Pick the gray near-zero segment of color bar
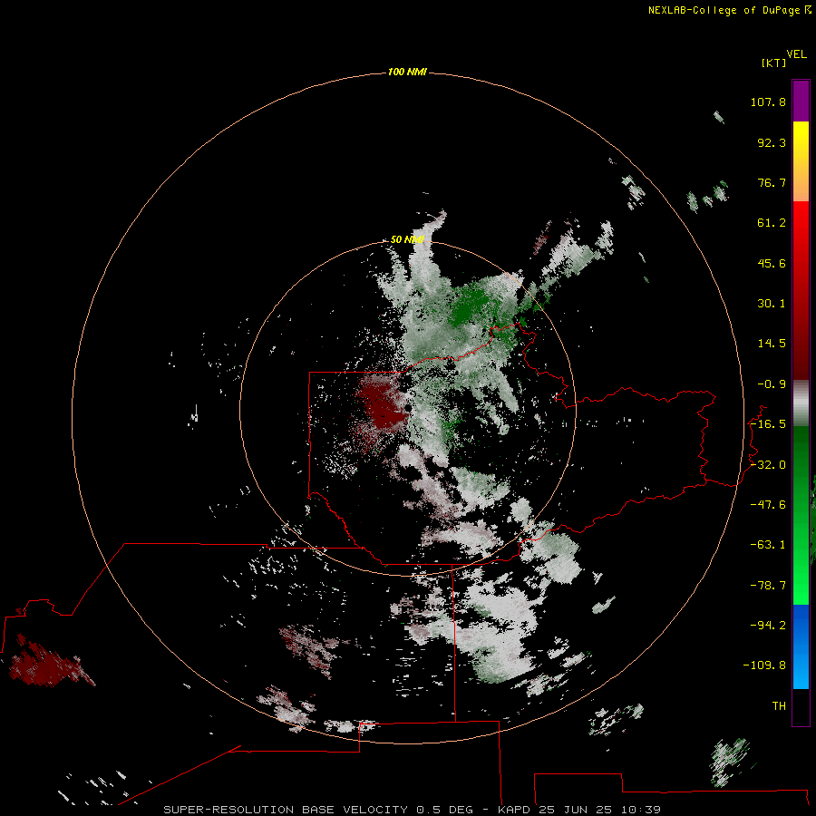This screenshot has width=816, height=816. point(801,403)
